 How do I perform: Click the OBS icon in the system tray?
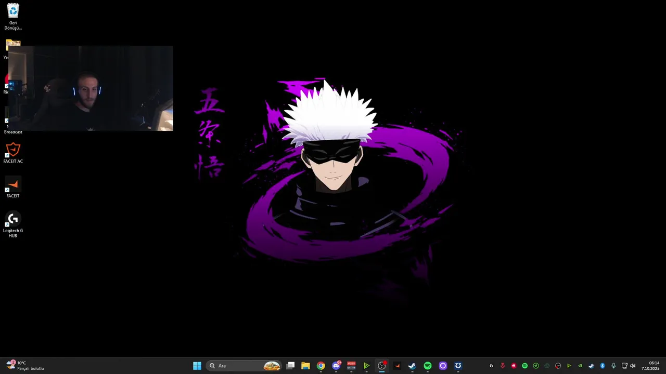tap(558, 366)
